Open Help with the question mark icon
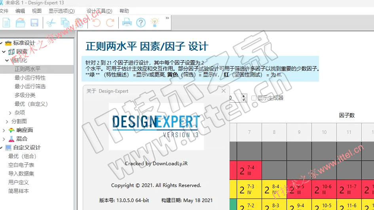The image size is (374, 210). (140, 23)
